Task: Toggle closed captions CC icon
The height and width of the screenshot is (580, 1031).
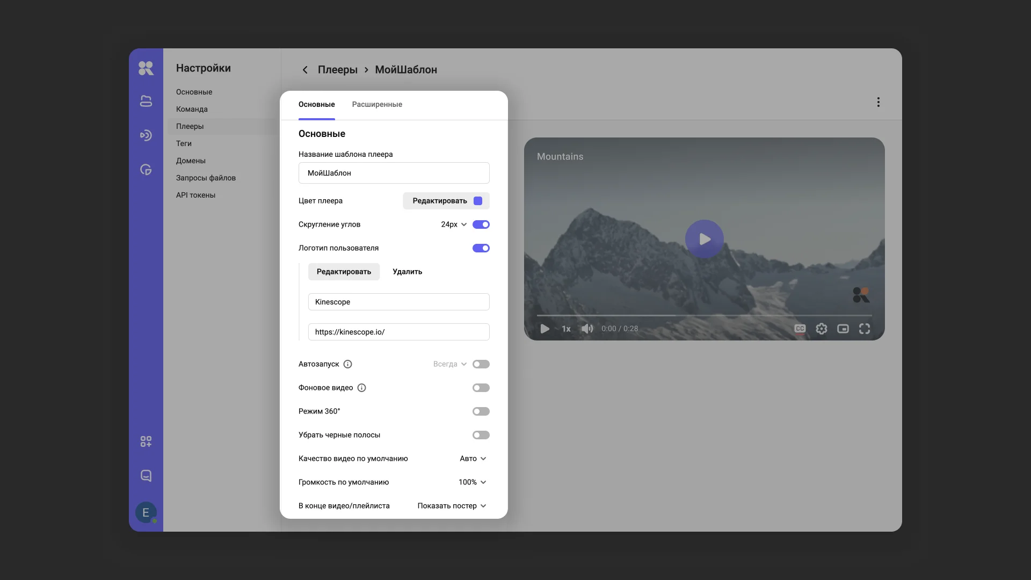Action: pos(800,329)
